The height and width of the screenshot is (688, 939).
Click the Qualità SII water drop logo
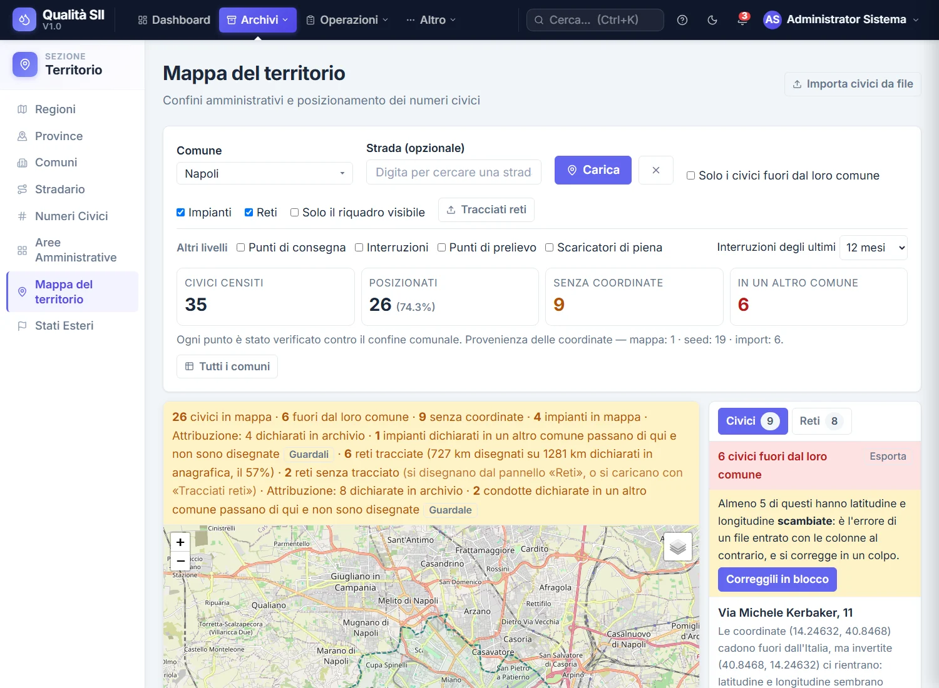click(24, 19)
